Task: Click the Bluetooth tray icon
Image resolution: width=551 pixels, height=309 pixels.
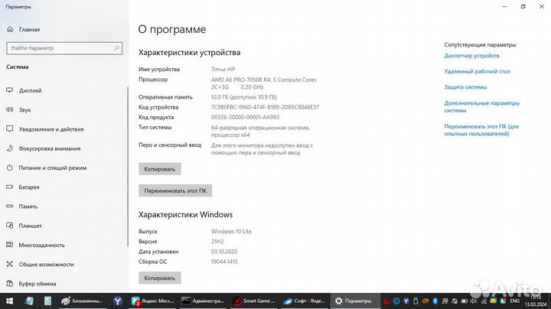Action: point(435,301)
